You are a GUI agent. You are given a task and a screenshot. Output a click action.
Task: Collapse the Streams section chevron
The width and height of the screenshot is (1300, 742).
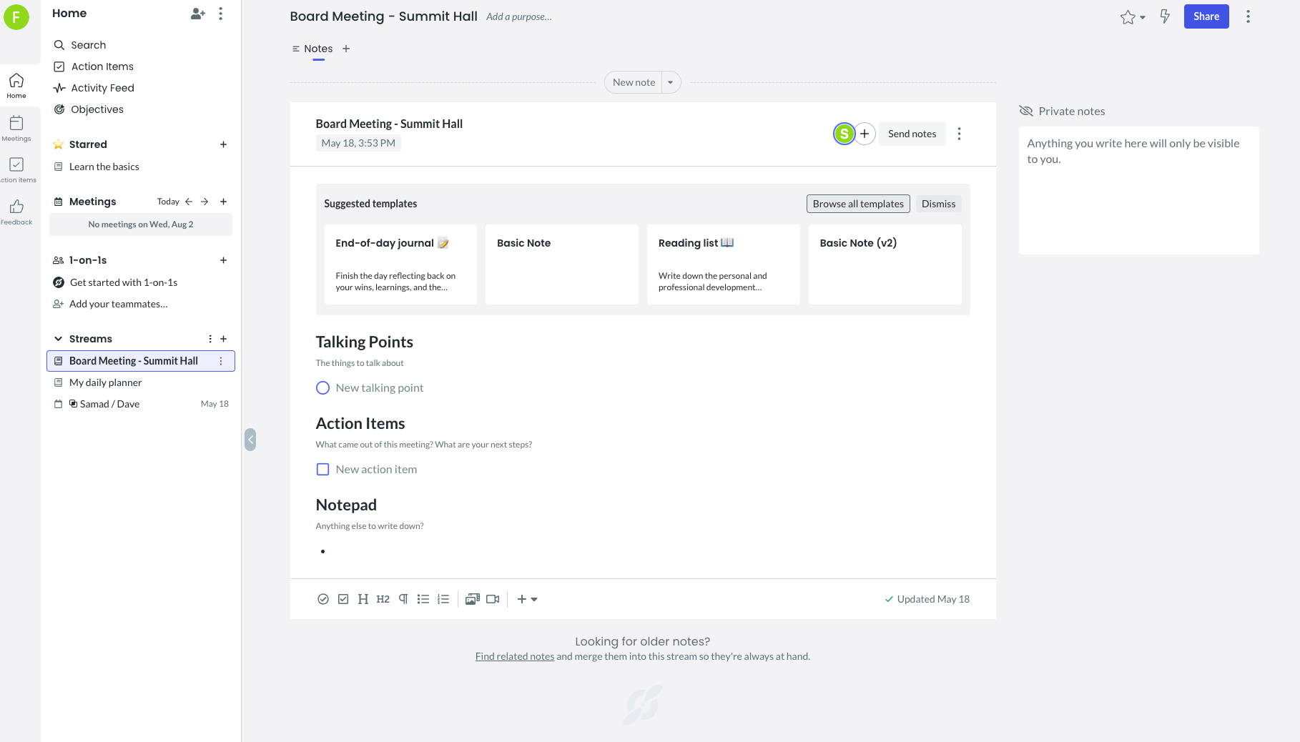point(58,339)
